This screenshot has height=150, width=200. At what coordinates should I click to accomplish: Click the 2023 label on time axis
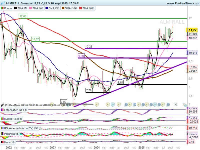(x=53, y=148)
